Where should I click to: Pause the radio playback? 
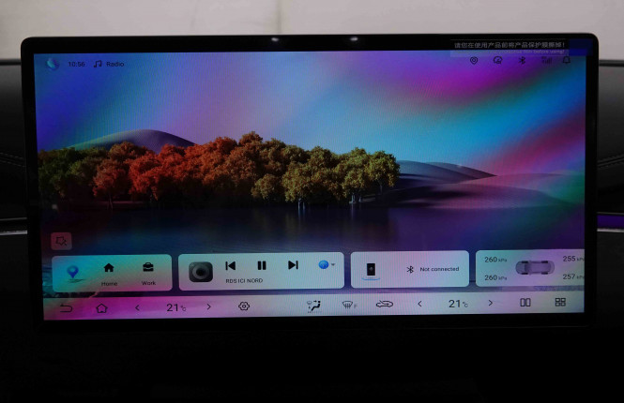pos(262,265)
